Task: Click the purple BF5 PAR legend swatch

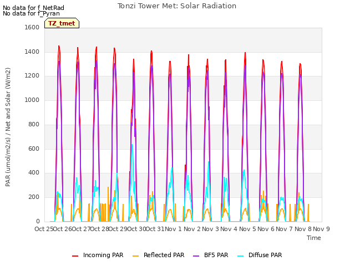Action: click(x=196, y=256)
